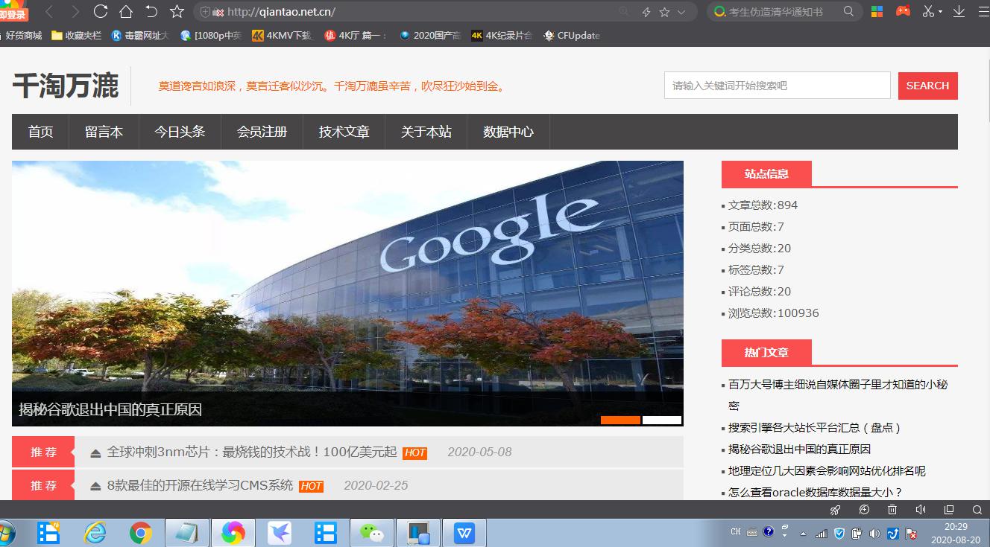Open the CFUpdate bookmark

tap(572, 35)
